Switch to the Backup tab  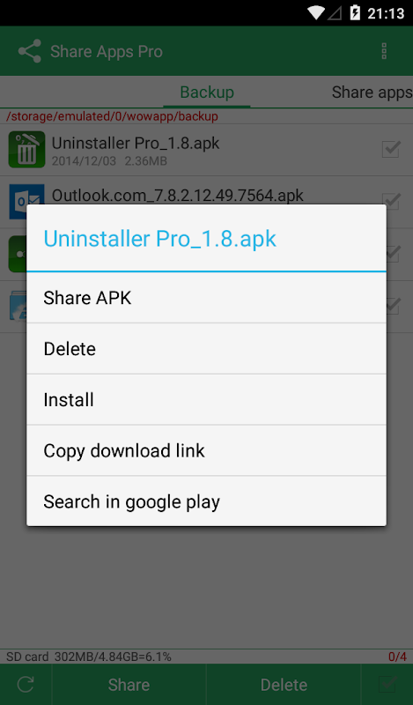point(207,93)
